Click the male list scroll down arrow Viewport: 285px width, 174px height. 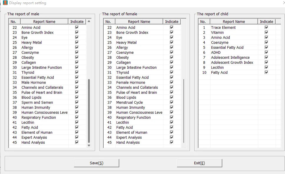(89, 145)
